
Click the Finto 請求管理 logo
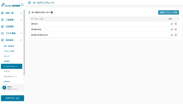11,5
